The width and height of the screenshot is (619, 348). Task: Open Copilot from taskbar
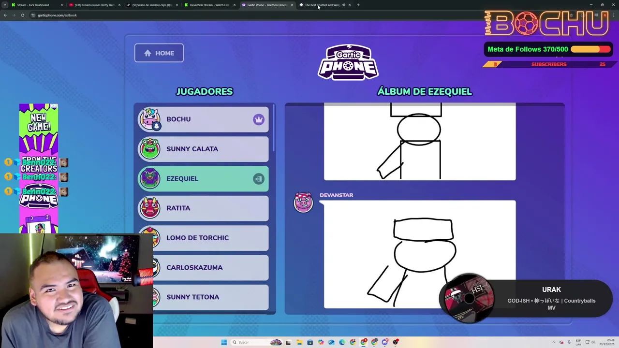[x=321, y=342]
